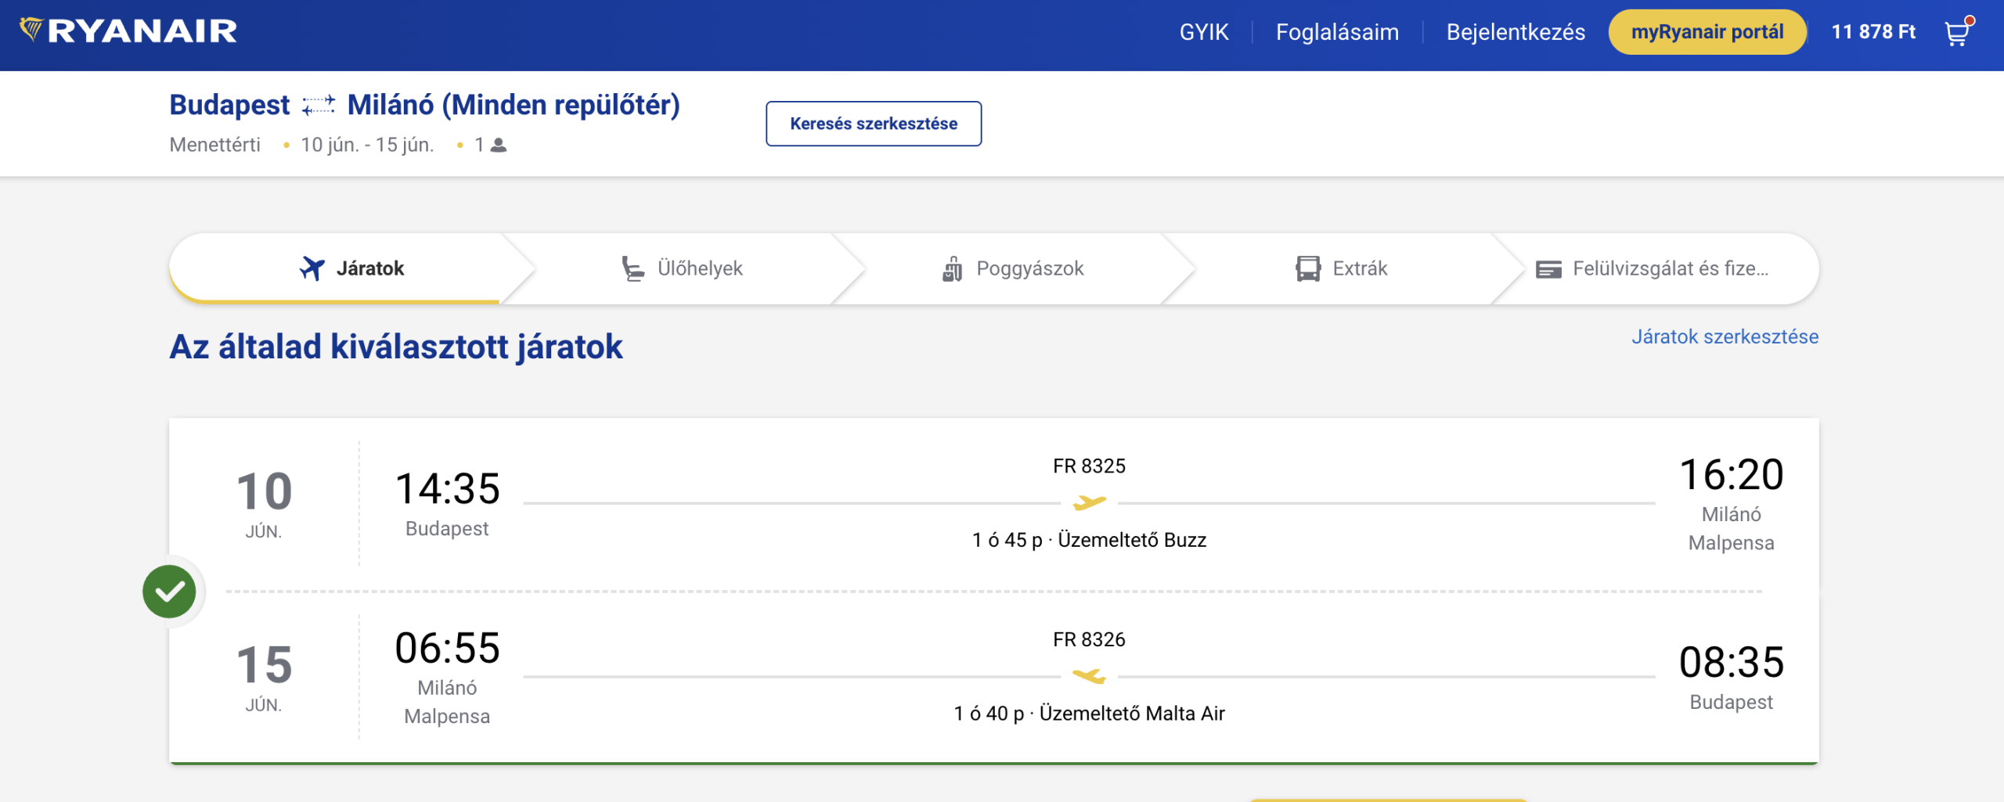This screenshot has width=2004, height=802.
Task: Click the luggage icon on Poggyászok step
Action: tap(952, 268)
